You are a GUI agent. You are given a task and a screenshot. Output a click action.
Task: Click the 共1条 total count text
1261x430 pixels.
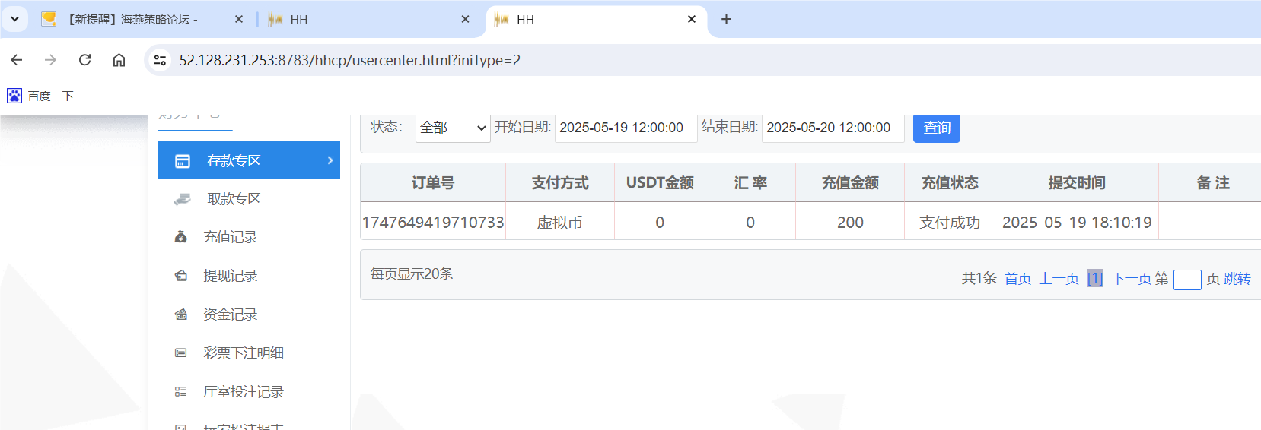click(x=979, y=279)
